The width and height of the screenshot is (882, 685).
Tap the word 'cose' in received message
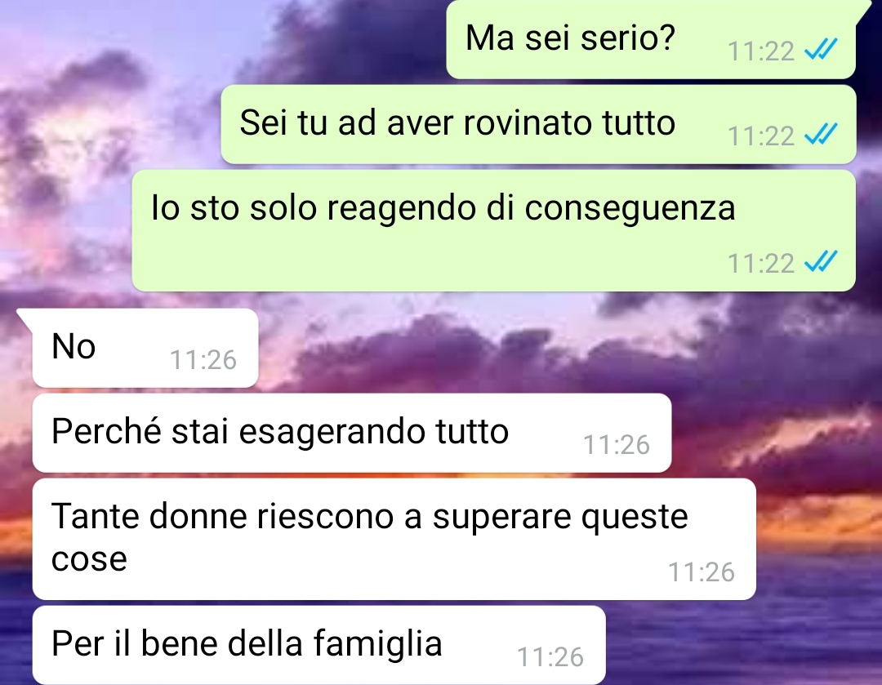click(x=90, y=559)
